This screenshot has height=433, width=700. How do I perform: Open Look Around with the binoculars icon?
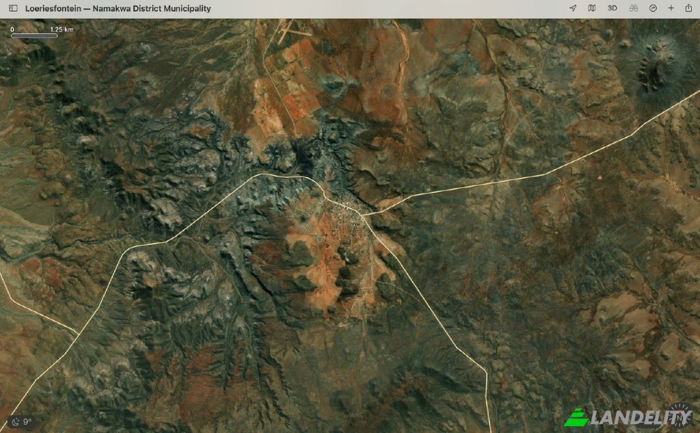click(633, 8)
